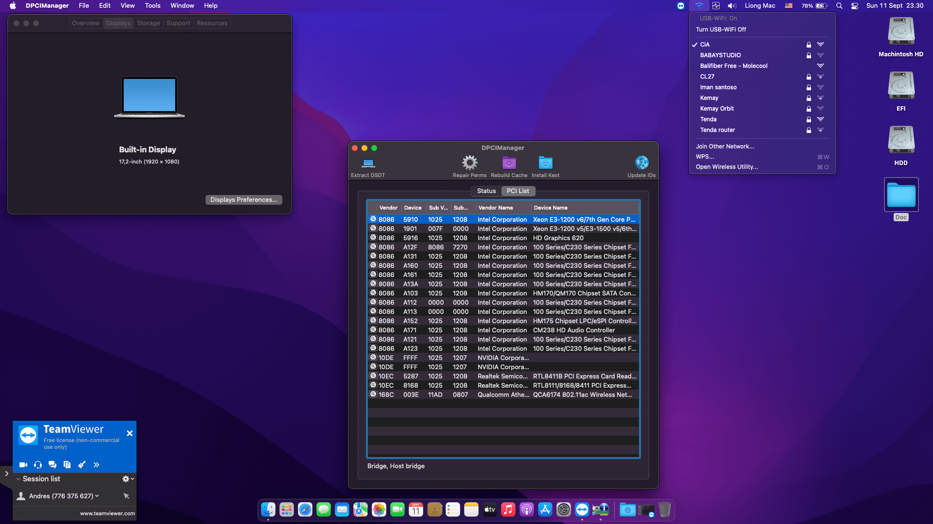This screenshot has width=933, height=524.
Task: Open System Preferences from the Dock
Action: pyautogui.click(x=564, y=509)
